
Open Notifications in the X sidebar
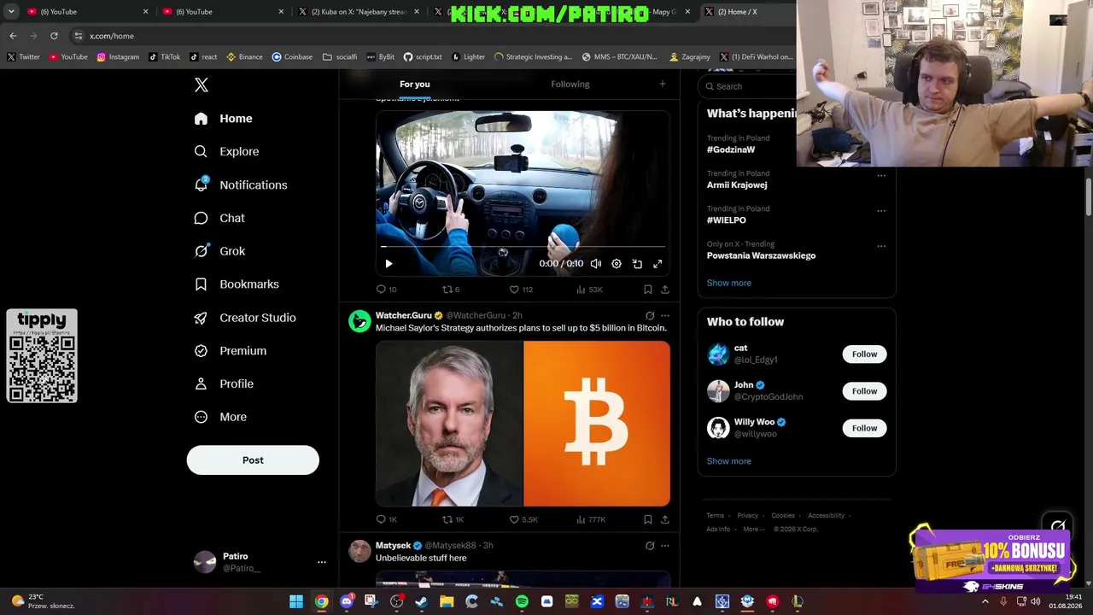[240, 184]
